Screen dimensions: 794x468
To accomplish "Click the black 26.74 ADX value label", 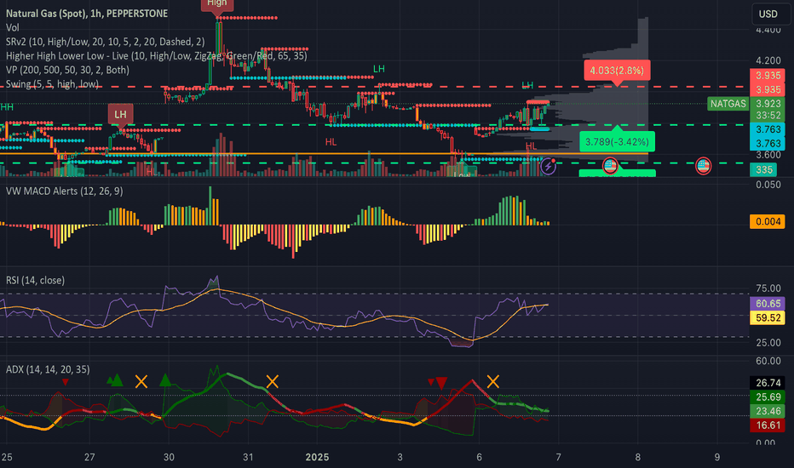I will (x=768, y=383).
